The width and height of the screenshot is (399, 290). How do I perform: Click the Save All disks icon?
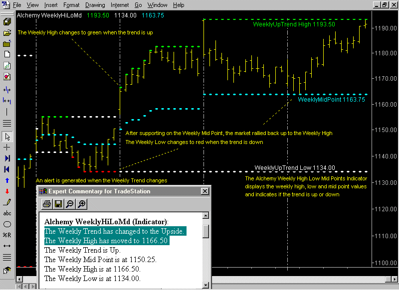(7, 22)
